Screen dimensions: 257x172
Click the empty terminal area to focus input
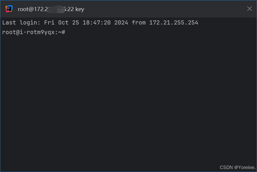click(x=128, y=96)
